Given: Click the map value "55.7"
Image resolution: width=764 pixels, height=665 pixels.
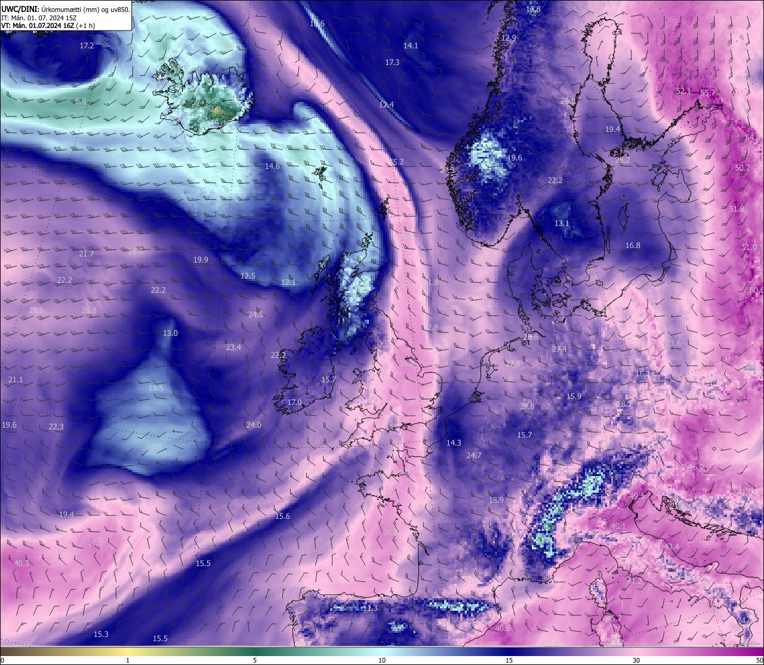Looking at the screenshot, I should point(708,93).
